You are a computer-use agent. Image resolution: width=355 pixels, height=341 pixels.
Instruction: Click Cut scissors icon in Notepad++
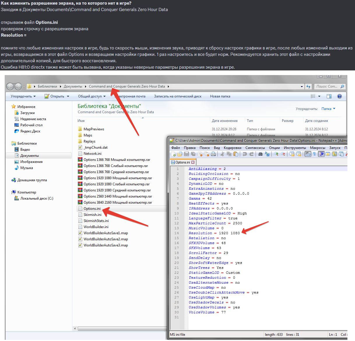(x=222, y=154)
